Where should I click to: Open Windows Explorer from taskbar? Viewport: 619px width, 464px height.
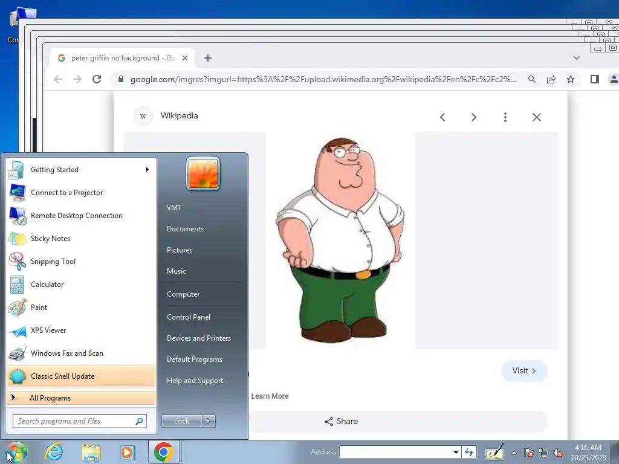(91, 452)
